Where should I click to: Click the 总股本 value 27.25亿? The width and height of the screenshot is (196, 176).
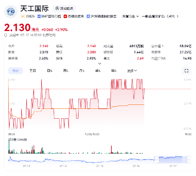[185, 52]
